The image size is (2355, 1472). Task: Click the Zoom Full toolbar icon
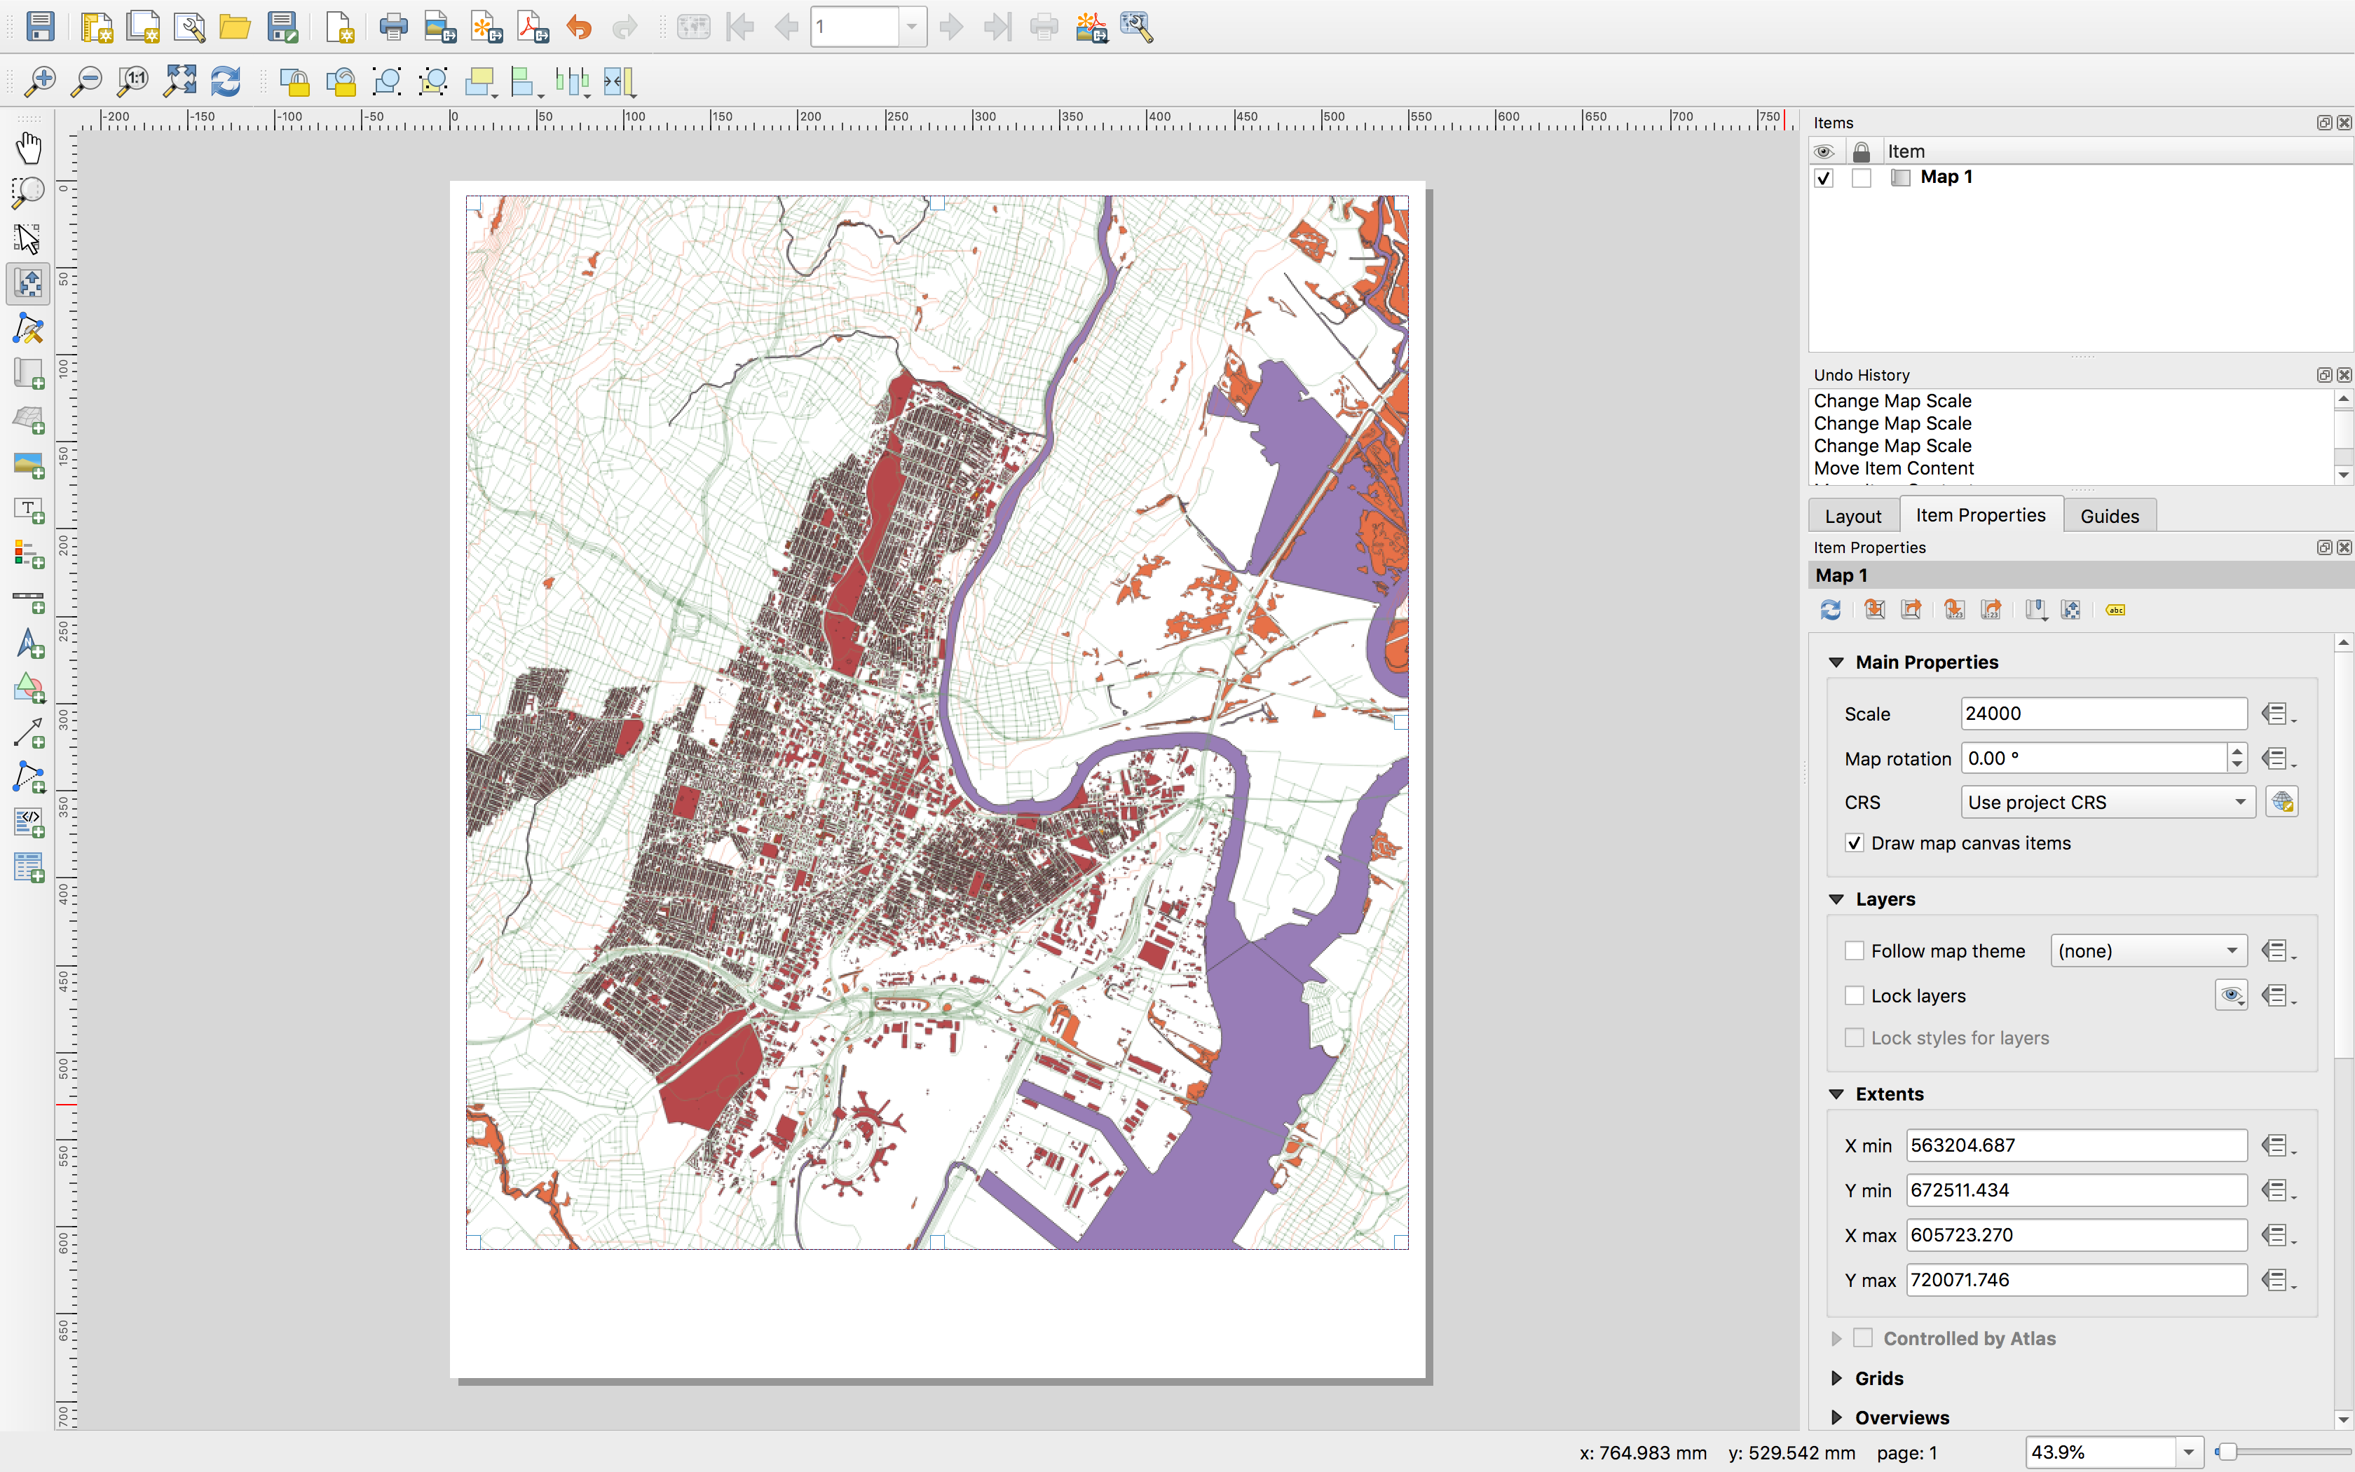coord(179,82)
